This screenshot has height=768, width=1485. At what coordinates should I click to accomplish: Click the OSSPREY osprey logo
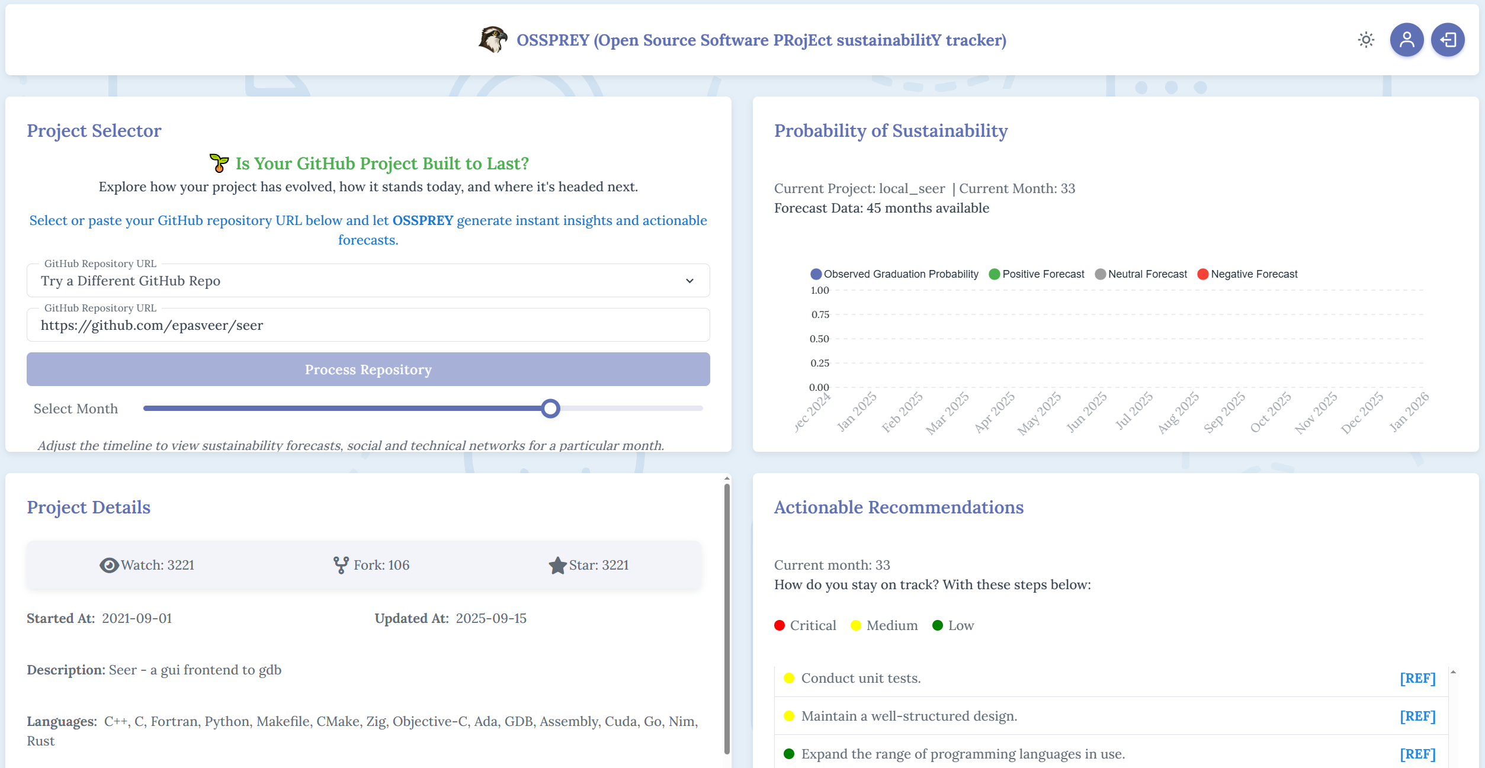493,39
